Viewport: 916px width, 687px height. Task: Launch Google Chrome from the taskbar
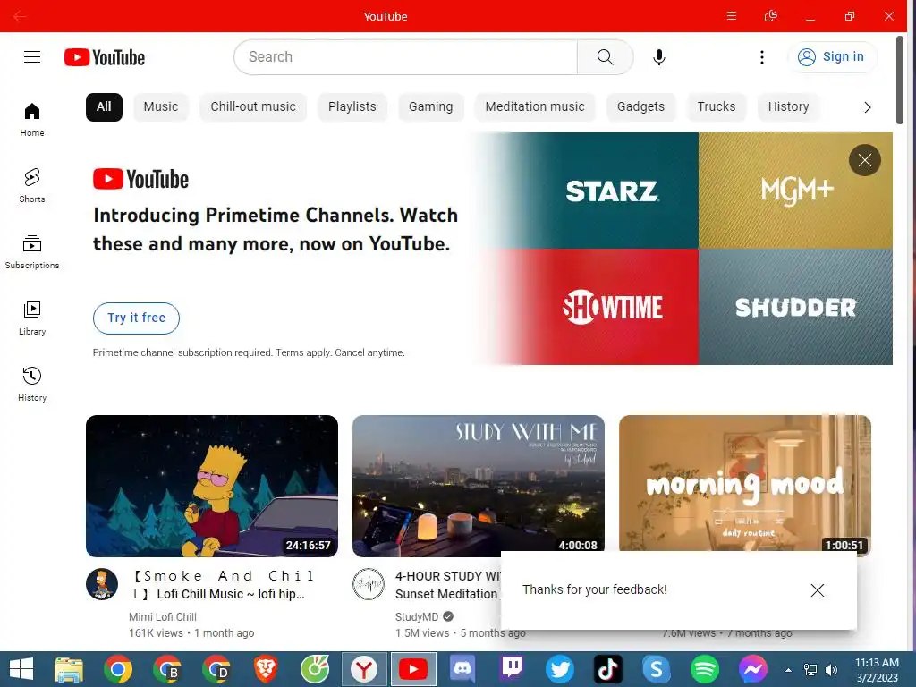pyautogui.click(x=118, y=669)
